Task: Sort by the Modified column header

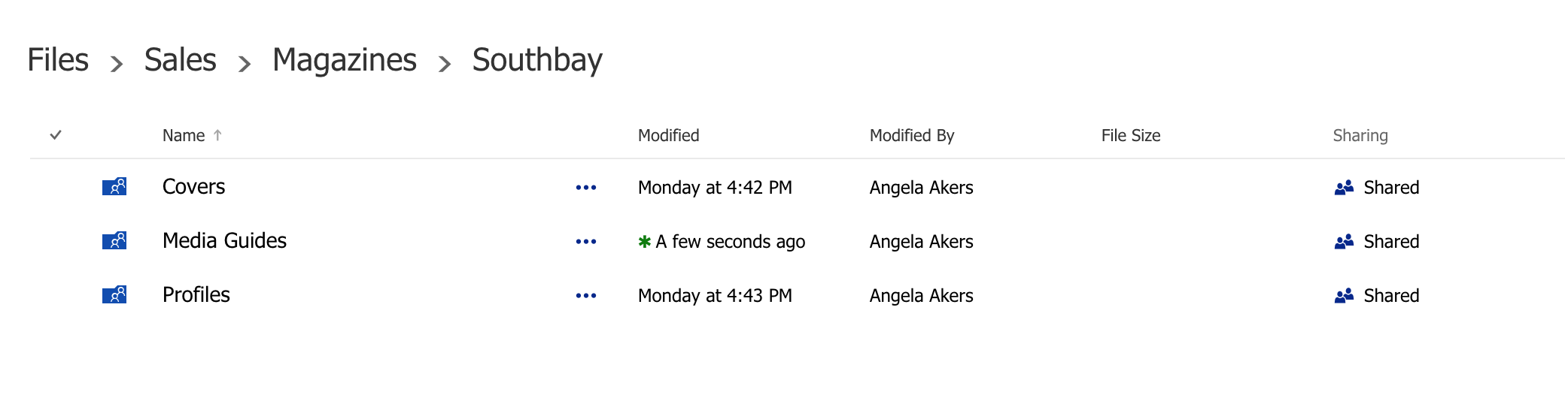Action: tap(668, 135)
